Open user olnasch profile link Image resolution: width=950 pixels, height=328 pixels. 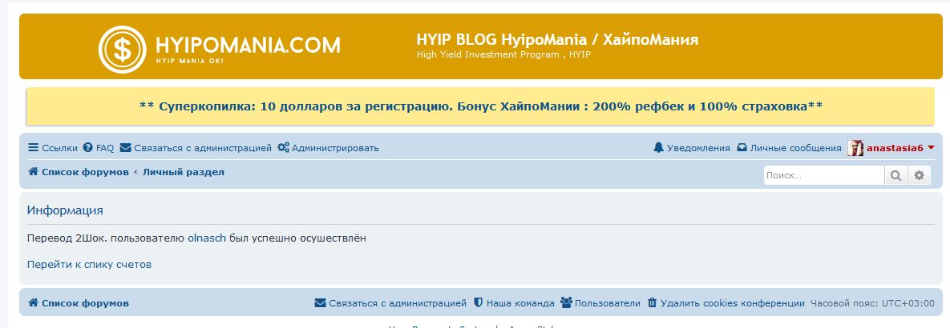[206, 238]
